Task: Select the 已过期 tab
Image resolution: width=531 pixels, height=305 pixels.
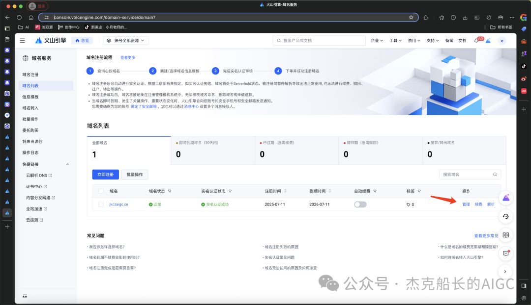Action: pos(296,151)
